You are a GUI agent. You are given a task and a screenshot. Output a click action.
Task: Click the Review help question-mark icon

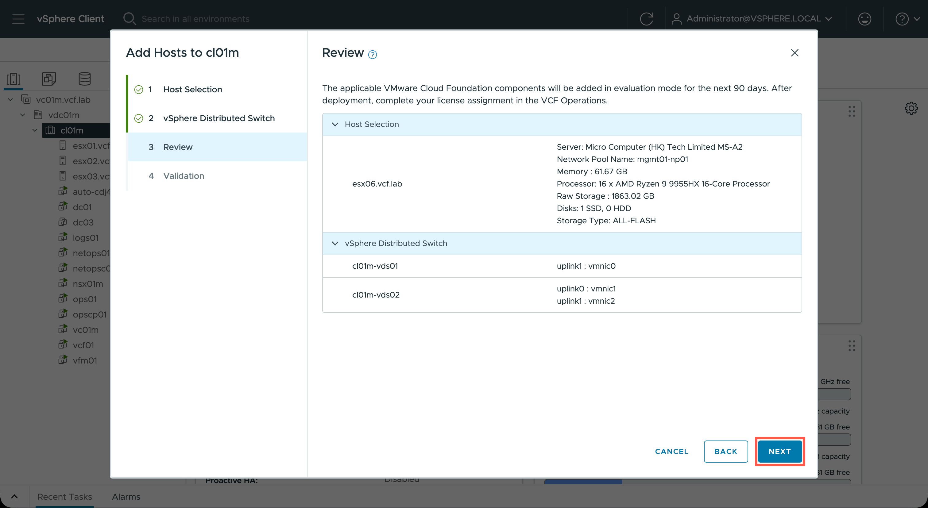(372, 54)
